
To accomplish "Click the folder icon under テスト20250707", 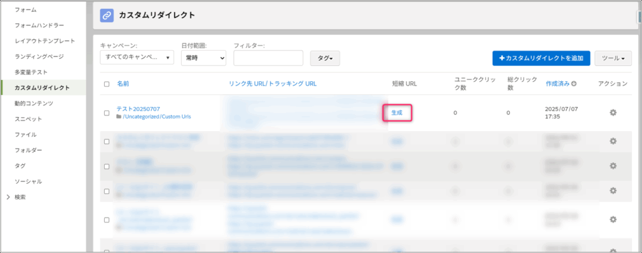I will (x=119, y=117).
